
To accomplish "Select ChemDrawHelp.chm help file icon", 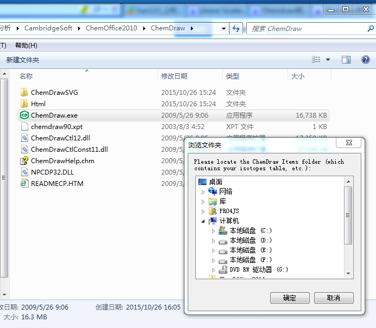I will [x=24, y=161].
